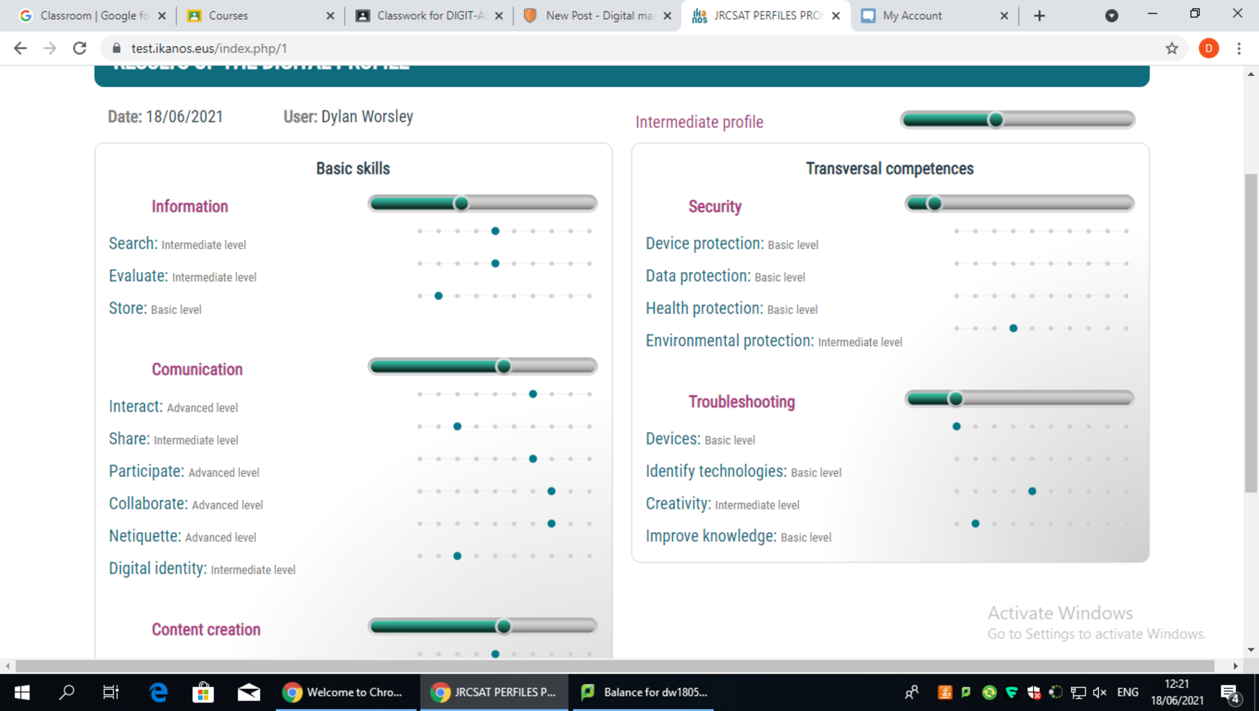Click the vertical scrollbar down arrow

click(x=1251, y=650)
